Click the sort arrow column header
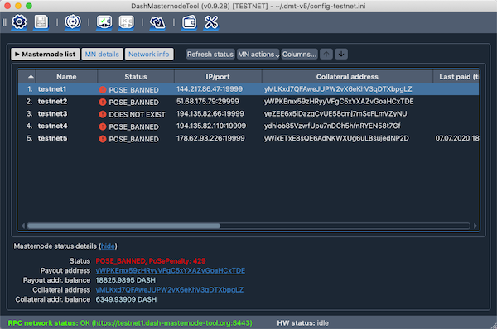Viewport: 497px width, 329px height. (x=27, y=77)
